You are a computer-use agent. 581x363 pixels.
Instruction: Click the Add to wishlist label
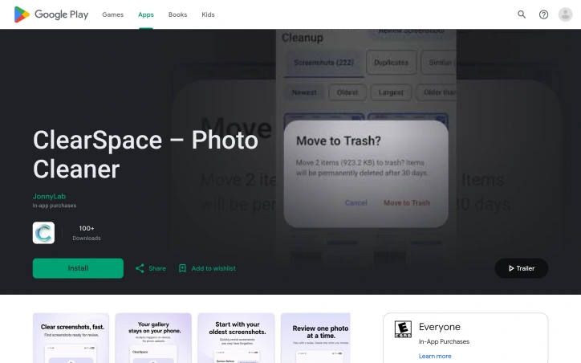coord(213,268)
